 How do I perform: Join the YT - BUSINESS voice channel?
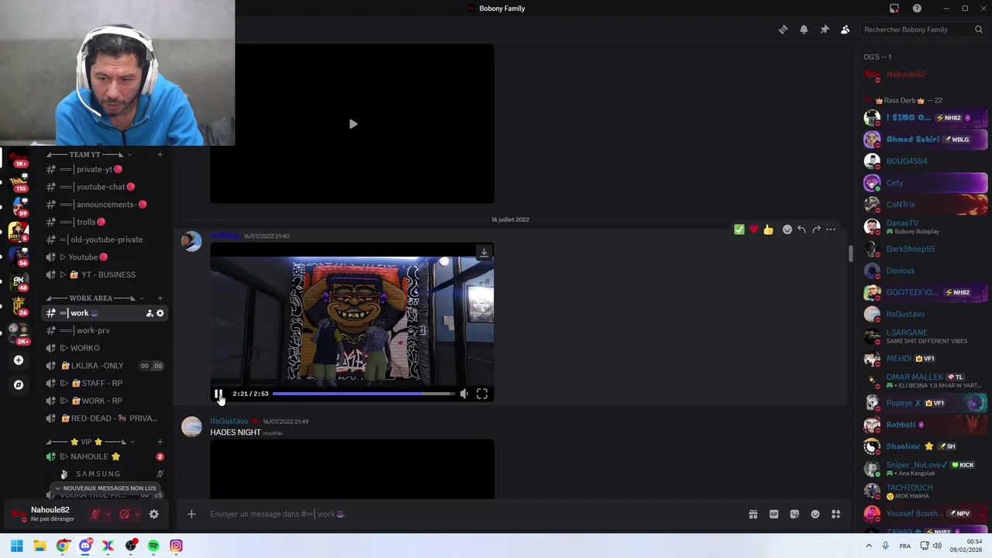pyautogui.click(x=104, y=274)
